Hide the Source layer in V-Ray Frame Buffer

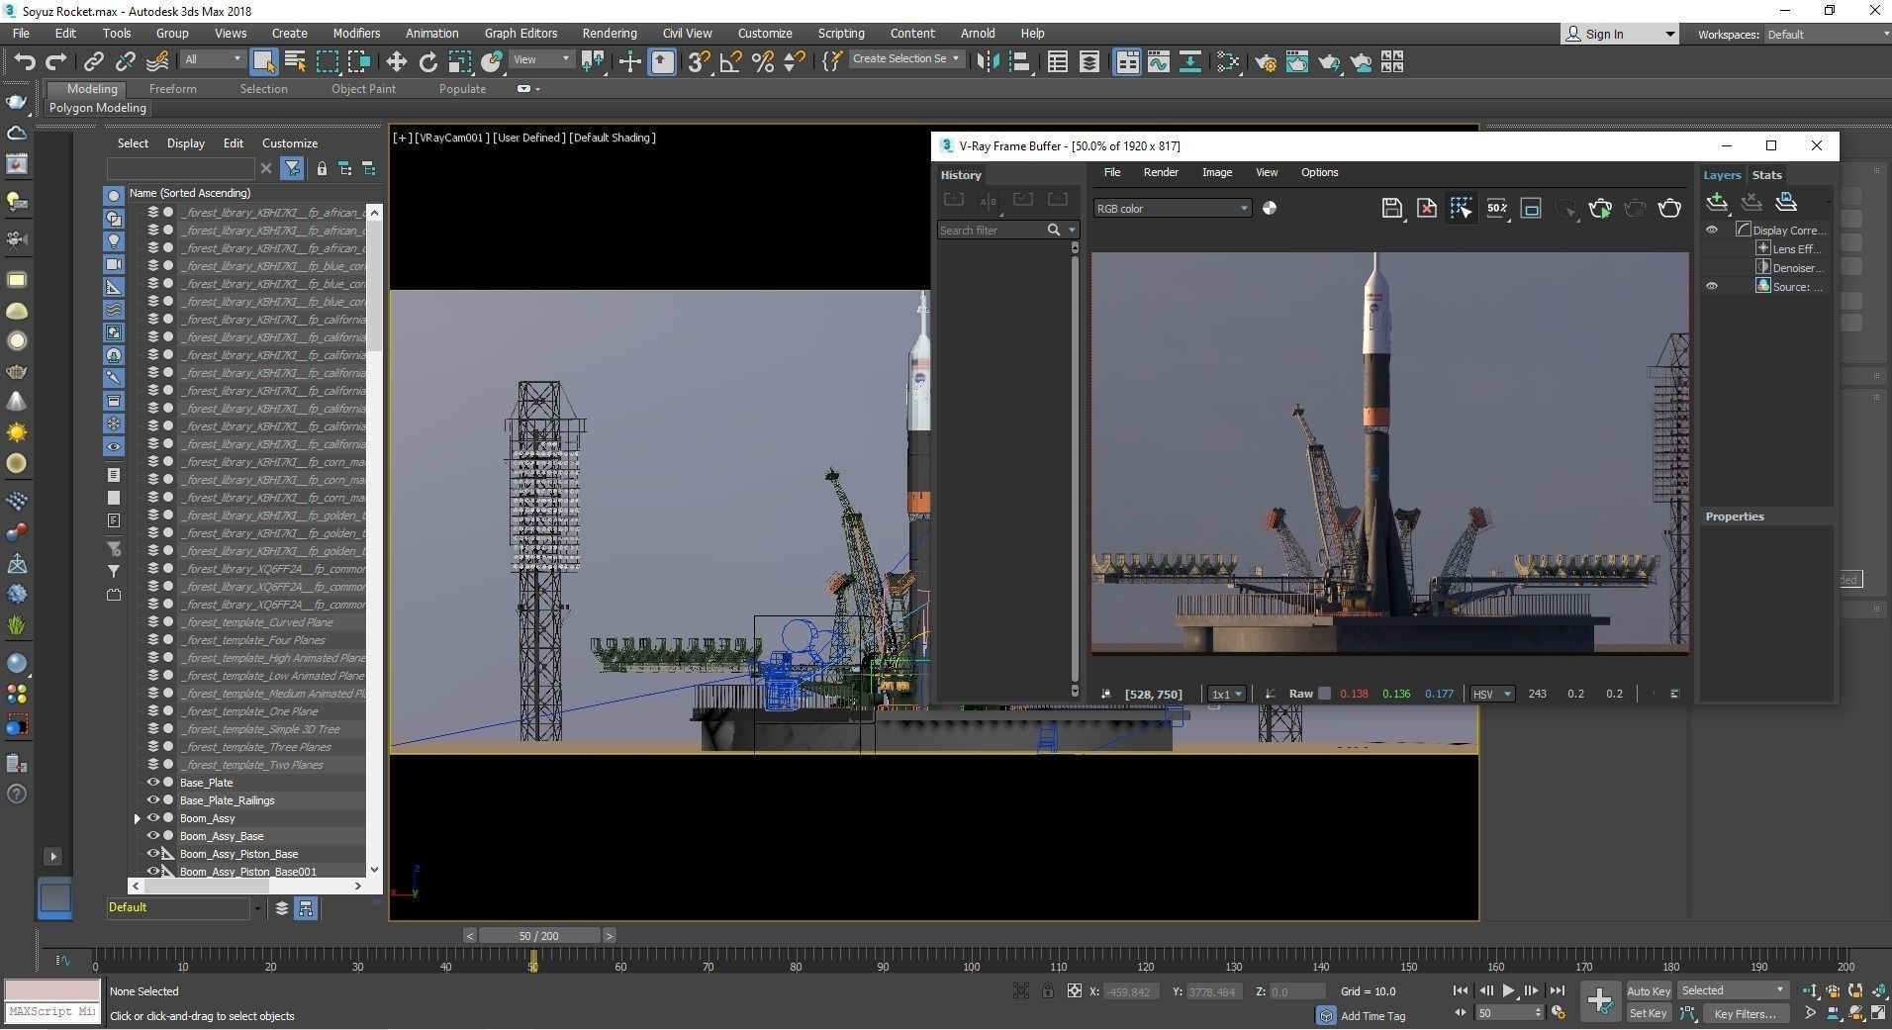(1712, 286)
